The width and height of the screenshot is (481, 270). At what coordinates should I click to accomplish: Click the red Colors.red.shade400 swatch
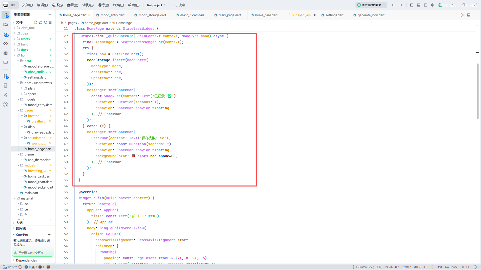click(133, 156)
